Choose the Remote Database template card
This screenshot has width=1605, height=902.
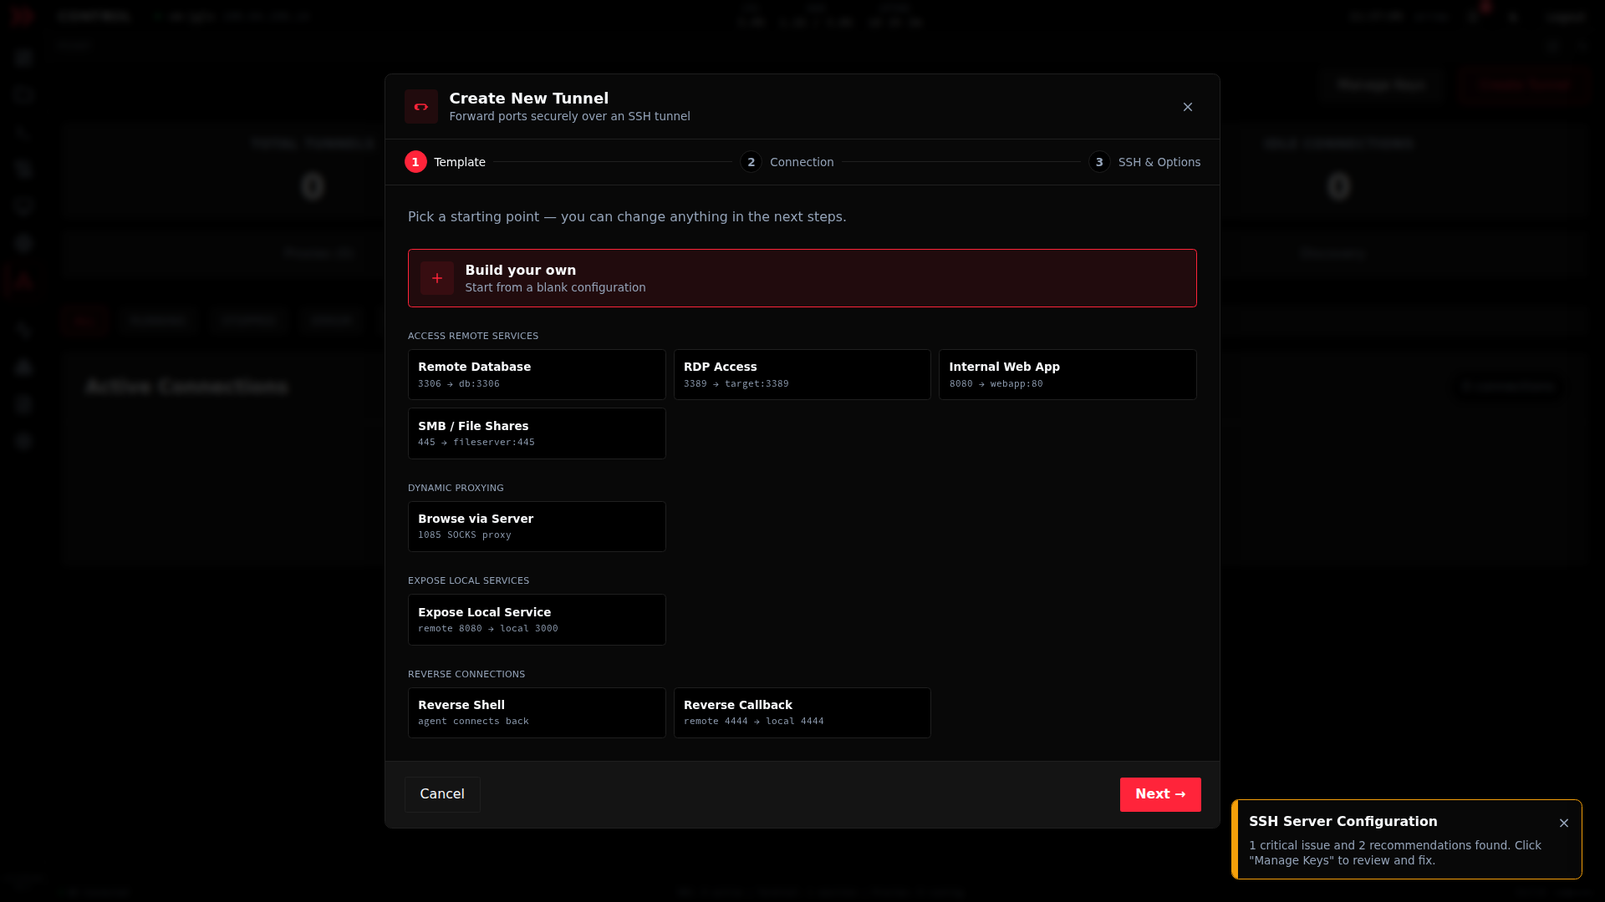537,374
